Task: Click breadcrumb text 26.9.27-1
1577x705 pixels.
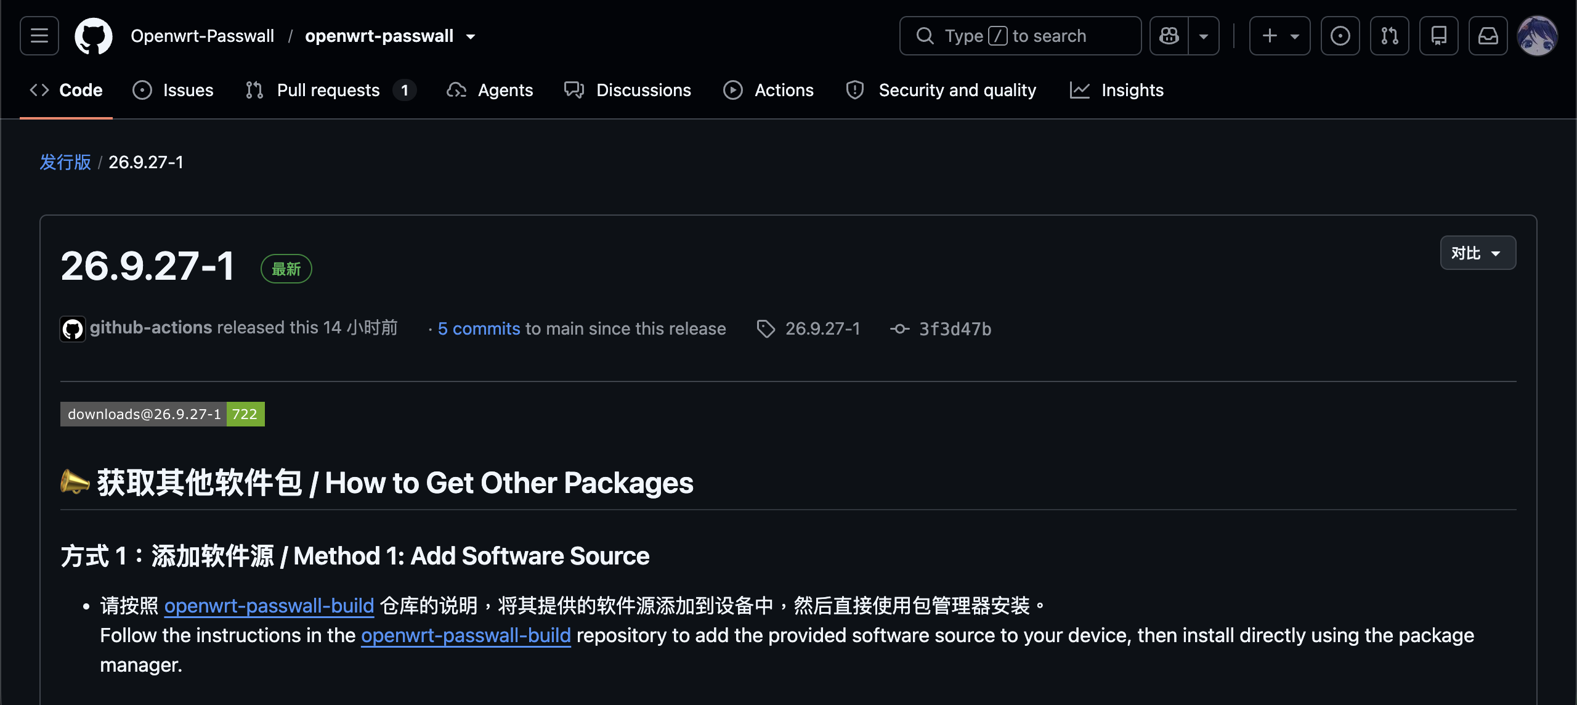Action: [x=146, y=162]
